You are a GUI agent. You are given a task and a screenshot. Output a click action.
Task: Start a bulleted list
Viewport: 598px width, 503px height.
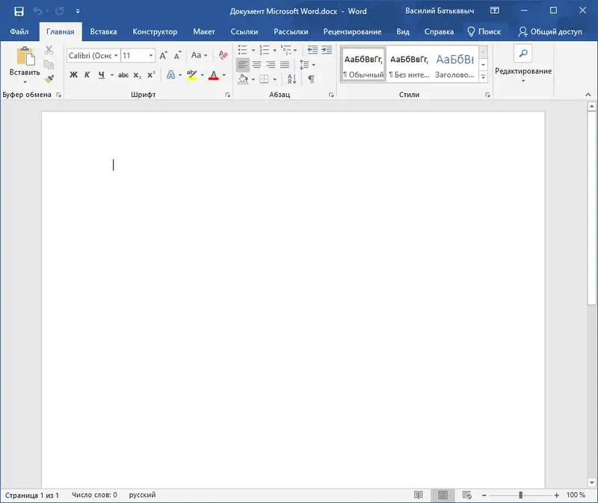(243, 50)
